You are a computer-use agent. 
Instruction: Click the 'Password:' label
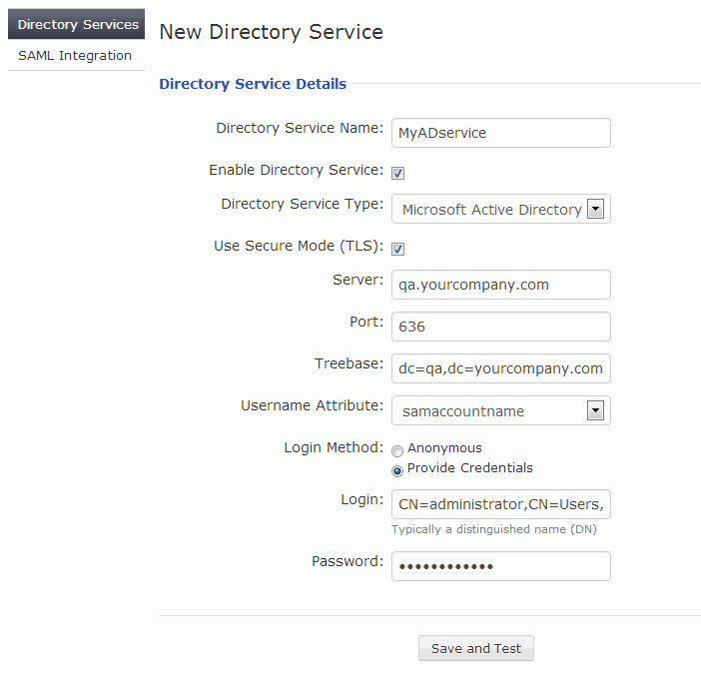pos(348,561)
